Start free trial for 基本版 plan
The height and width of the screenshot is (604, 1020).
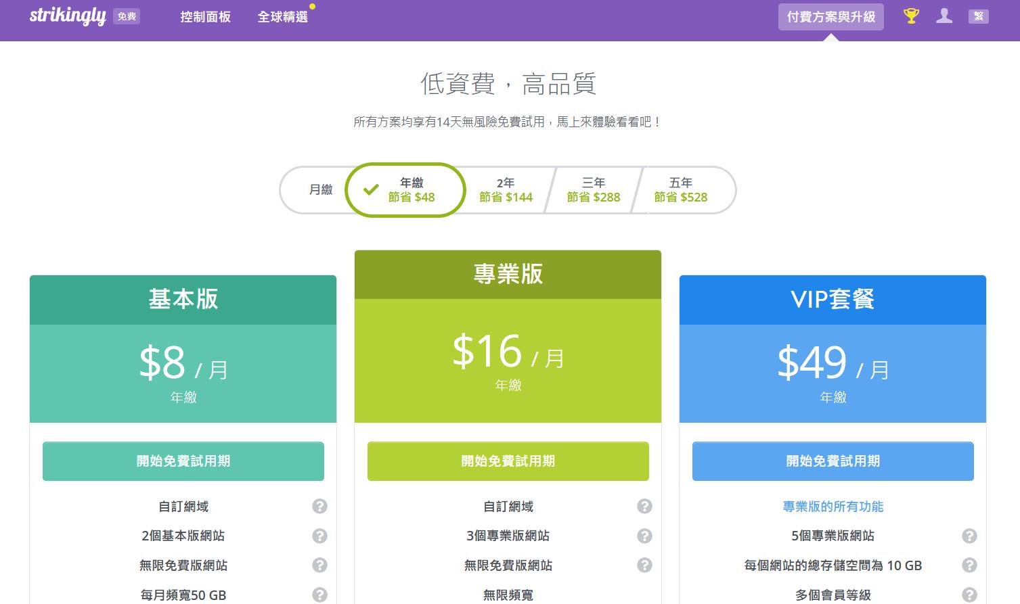coord(183,461)
